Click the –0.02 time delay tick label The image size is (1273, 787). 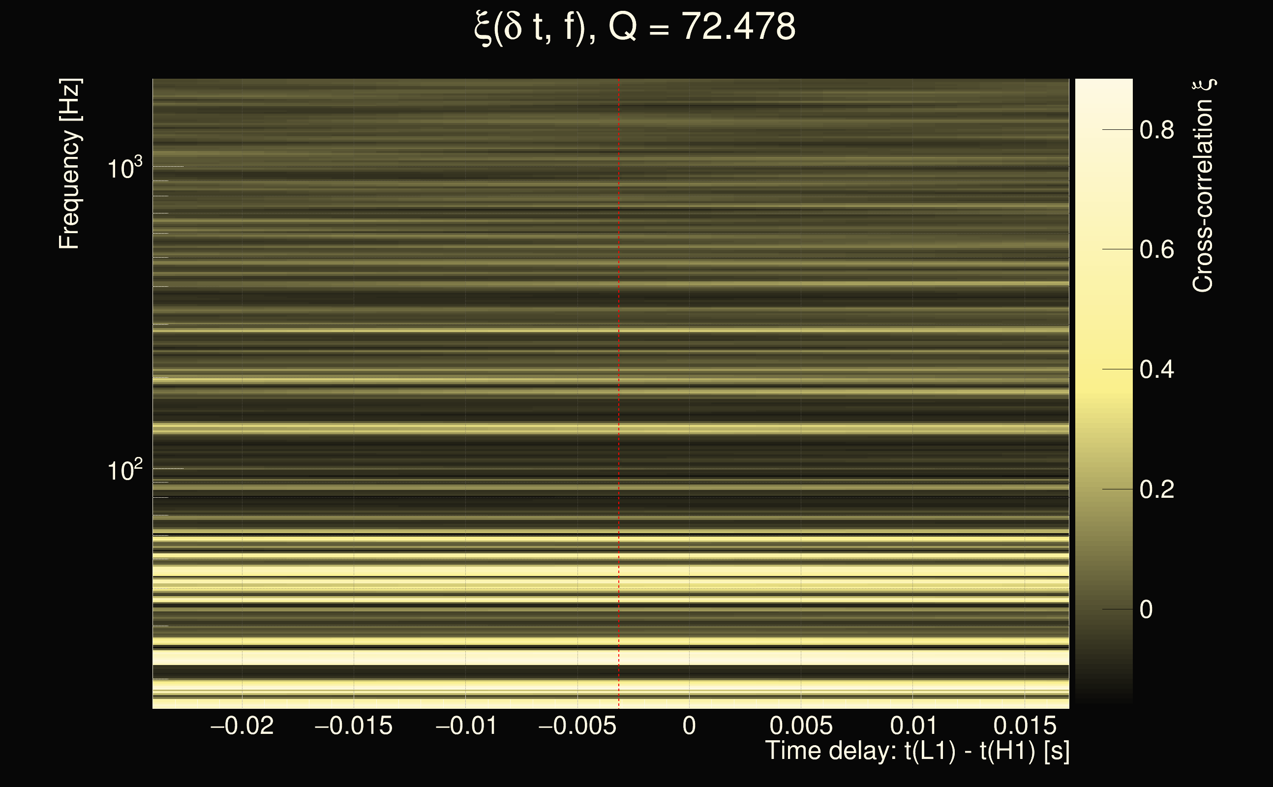pyautogui.click(x=242, y=726)
